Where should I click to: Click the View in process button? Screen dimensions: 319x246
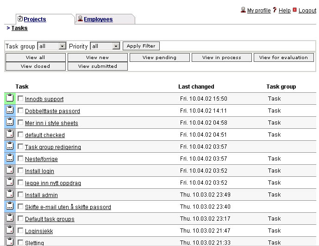click(x=222, y=57)
